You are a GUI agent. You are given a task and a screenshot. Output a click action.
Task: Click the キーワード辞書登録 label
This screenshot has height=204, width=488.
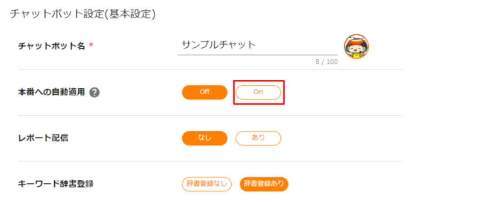tap(56, 184)
